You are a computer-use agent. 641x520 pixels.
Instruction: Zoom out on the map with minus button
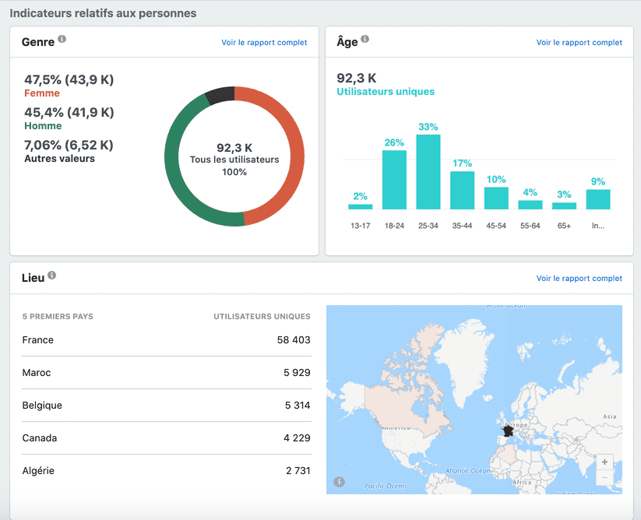(x=604, y=478)
